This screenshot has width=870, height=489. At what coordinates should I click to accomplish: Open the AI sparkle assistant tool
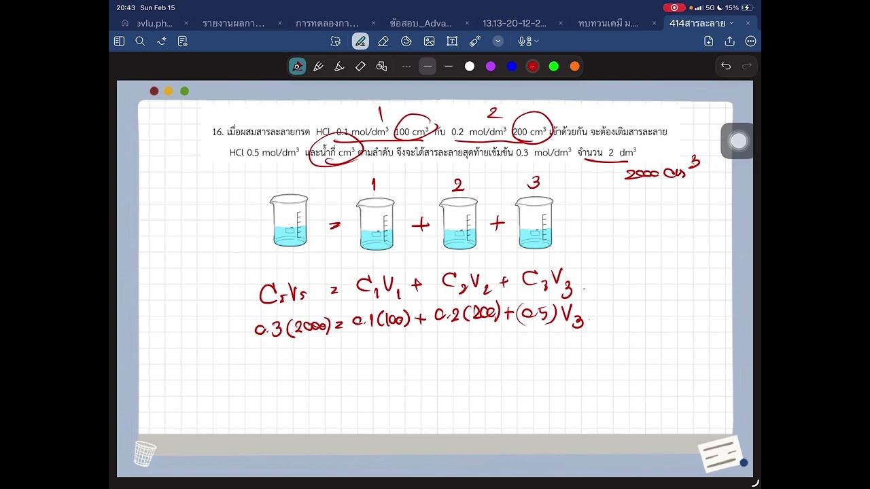pyautogui.click(x=162, y=41)
